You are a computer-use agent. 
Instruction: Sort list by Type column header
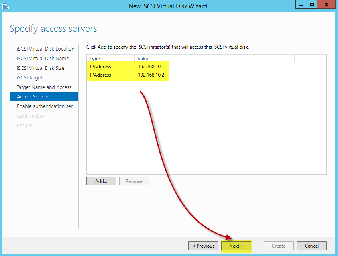click(x=111, y=59)
